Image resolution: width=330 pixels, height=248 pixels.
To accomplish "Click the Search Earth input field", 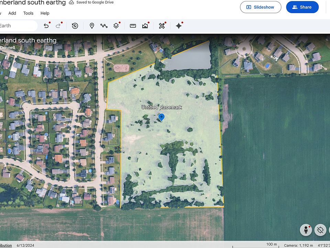I will point(19,26).
